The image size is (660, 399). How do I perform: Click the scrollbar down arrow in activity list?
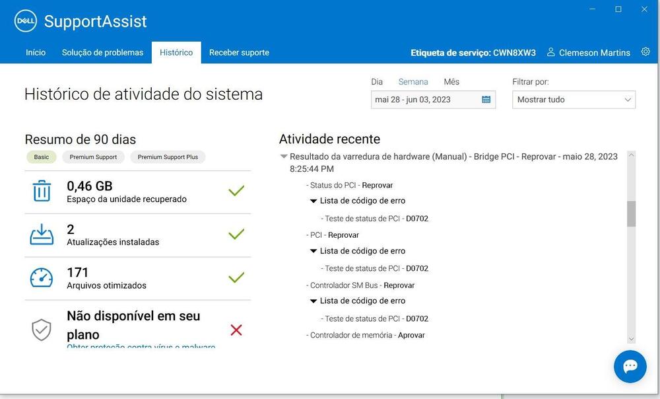631,339
